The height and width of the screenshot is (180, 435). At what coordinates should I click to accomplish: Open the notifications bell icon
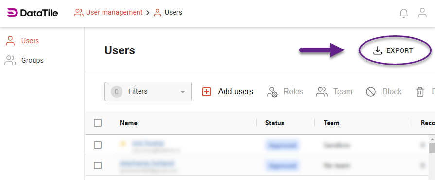pos(404,13)
